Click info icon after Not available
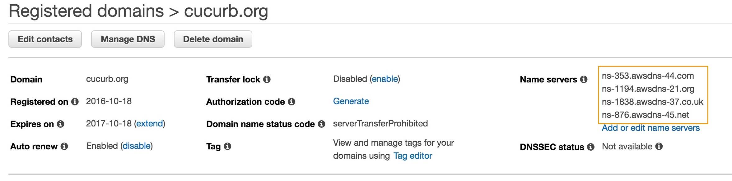This screenshot has height=181, width=732. tap(659, 146)
